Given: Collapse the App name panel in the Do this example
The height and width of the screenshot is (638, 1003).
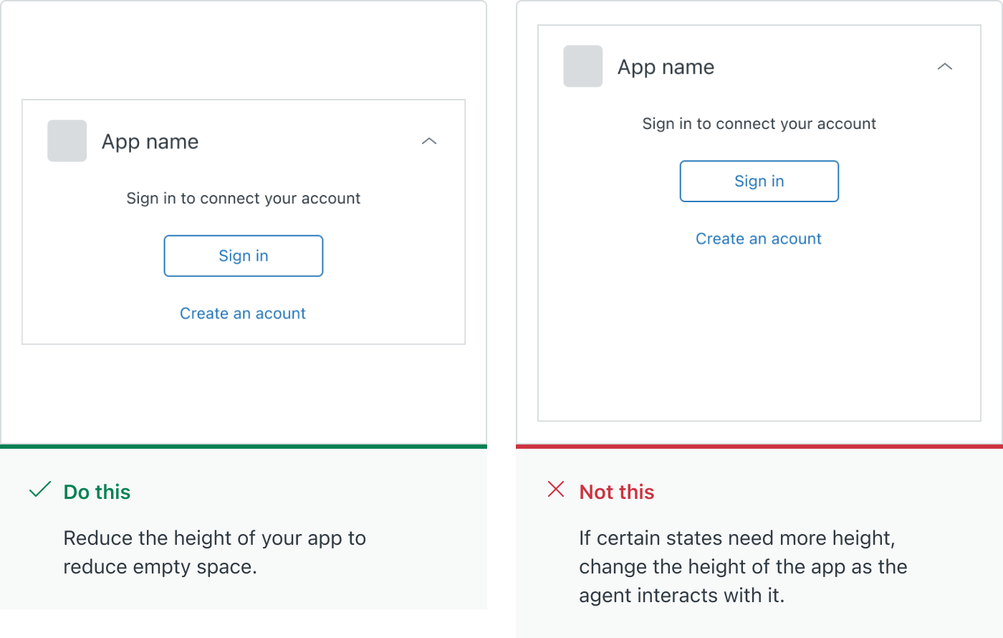Looking at the screenshot, I should [429, 141].
